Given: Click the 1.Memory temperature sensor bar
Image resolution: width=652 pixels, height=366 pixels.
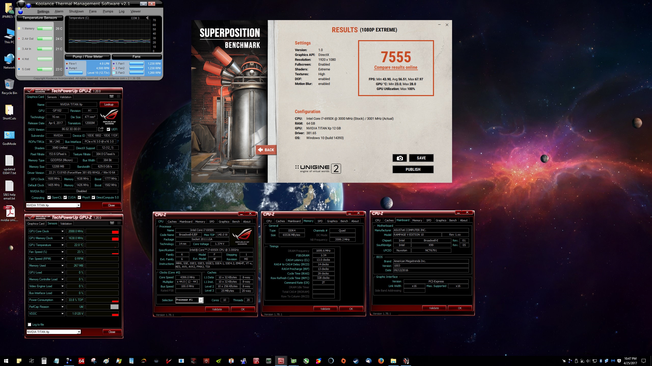Looking at the screenshot, I should click(45, 28).
